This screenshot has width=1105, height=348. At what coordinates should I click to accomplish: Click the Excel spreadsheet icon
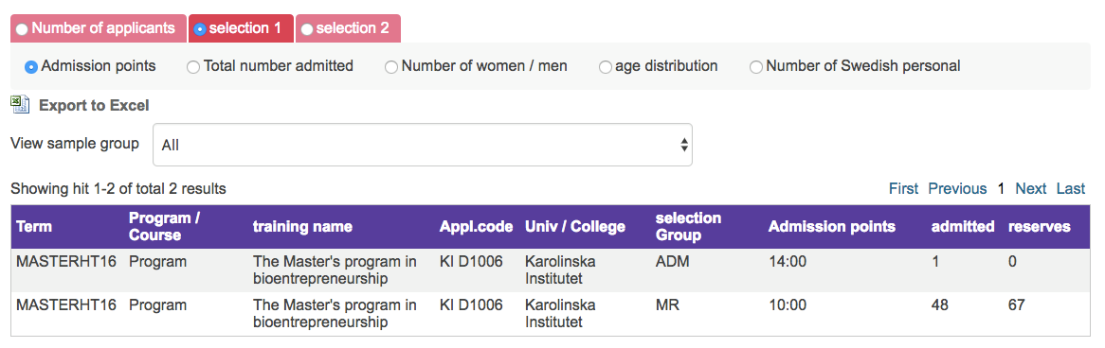[20, 105]
